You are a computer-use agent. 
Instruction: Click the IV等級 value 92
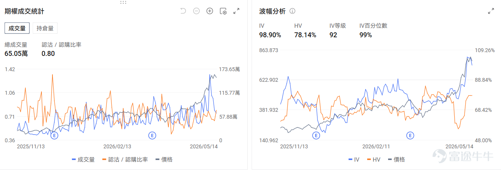(x=333, y=35)
